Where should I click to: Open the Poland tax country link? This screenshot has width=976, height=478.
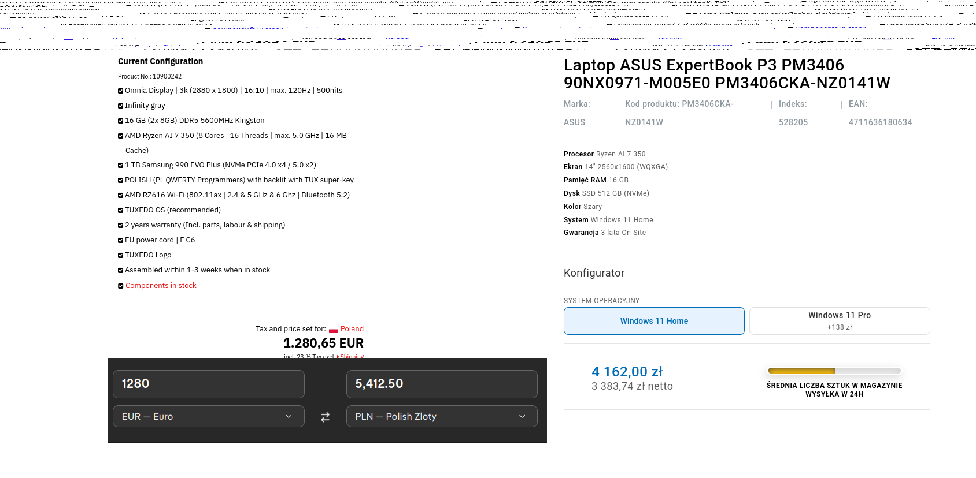(x=352, y=329)
